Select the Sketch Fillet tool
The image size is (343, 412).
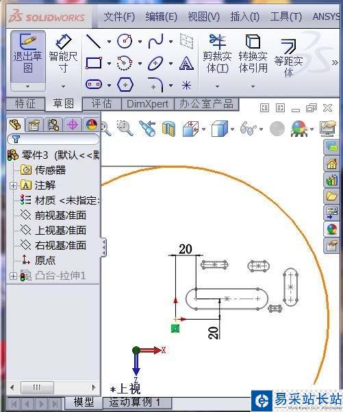click(156, 85)
